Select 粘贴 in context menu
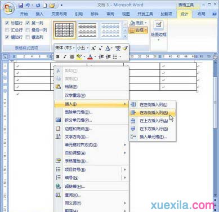Viewport: 219px width, 212px height. 91,87
